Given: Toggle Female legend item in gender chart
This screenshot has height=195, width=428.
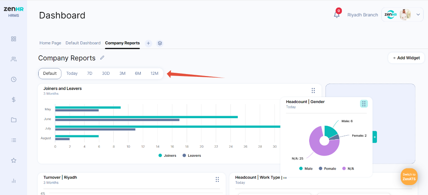Looking at the screenshot, I should [x=327, y=169].
